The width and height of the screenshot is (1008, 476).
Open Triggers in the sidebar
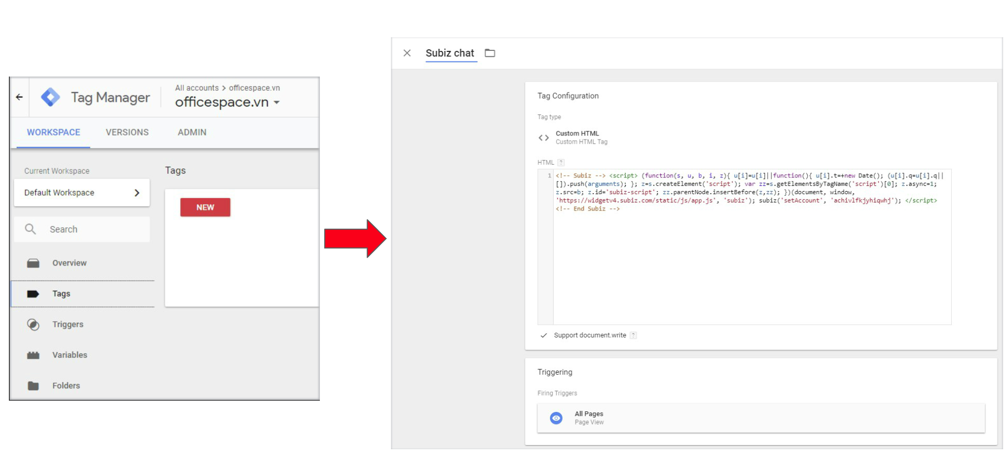pos(68,324)
